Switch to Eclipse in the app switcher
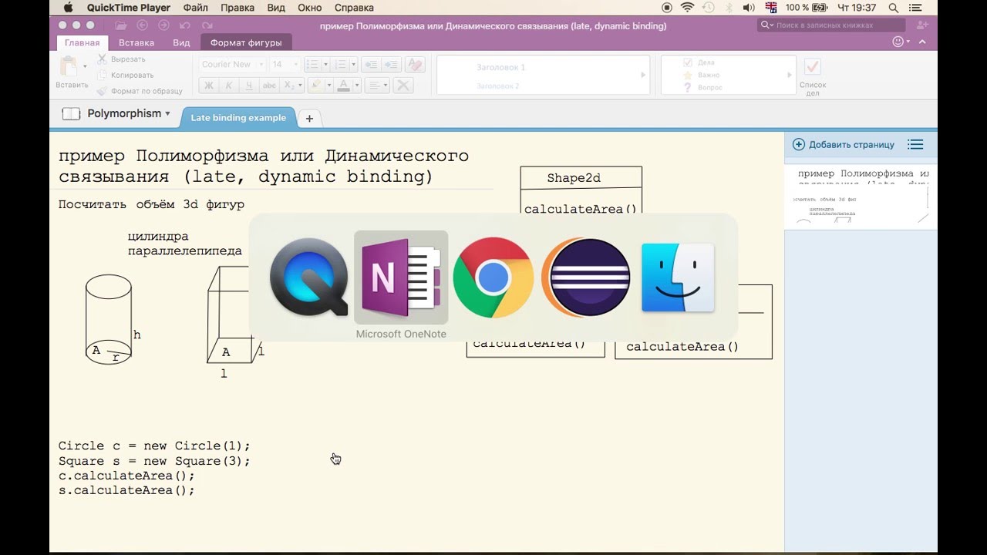Image resolution: width=987 pixels, height=555 pixels. (x=586, y=277)
